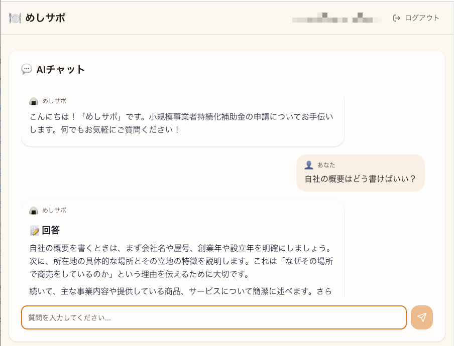Click the AIチャット heading text

point(61,69)
